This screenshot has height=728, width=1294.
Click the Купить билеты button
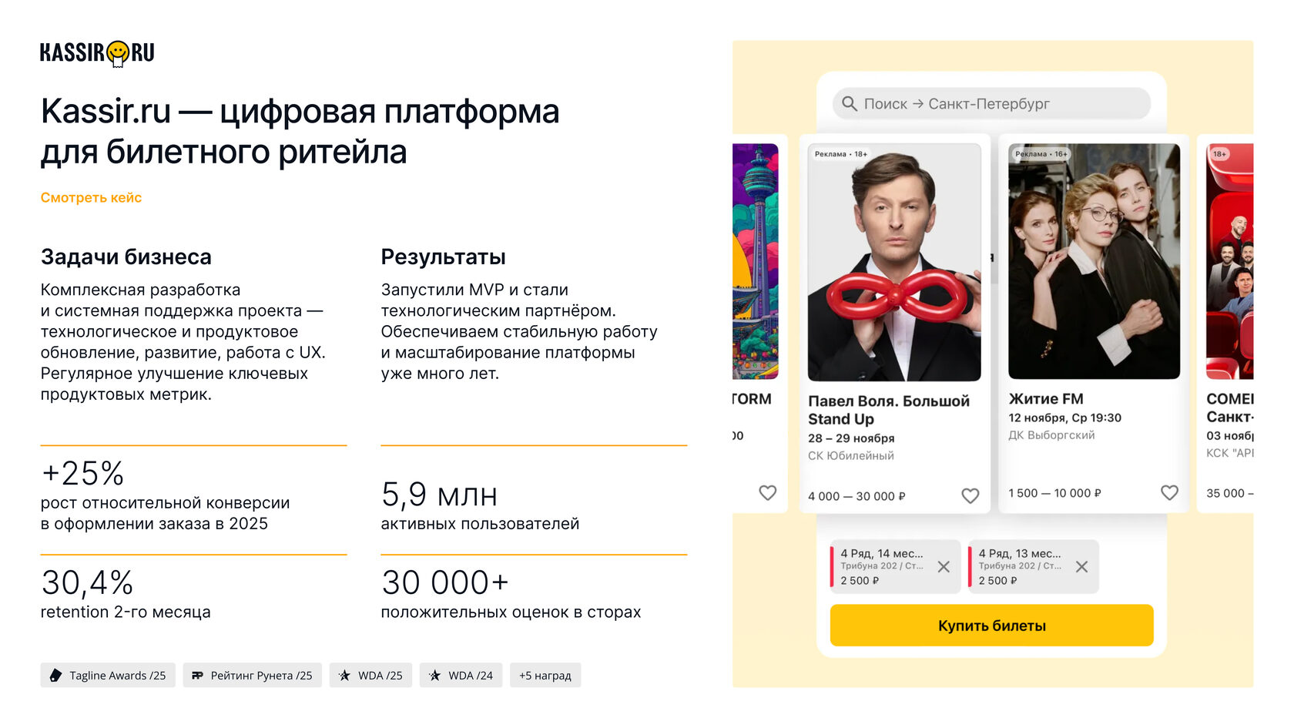tap(991, 626)
